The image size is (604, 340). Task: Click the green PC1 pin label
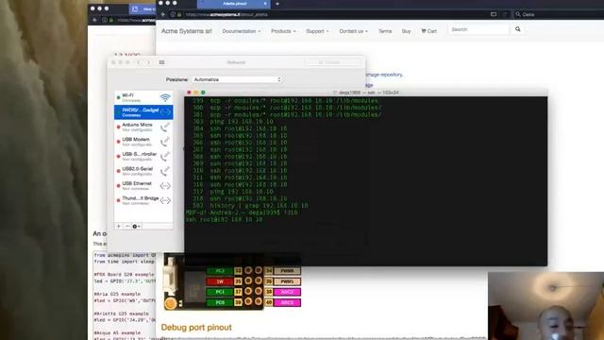tap(220, 292)
